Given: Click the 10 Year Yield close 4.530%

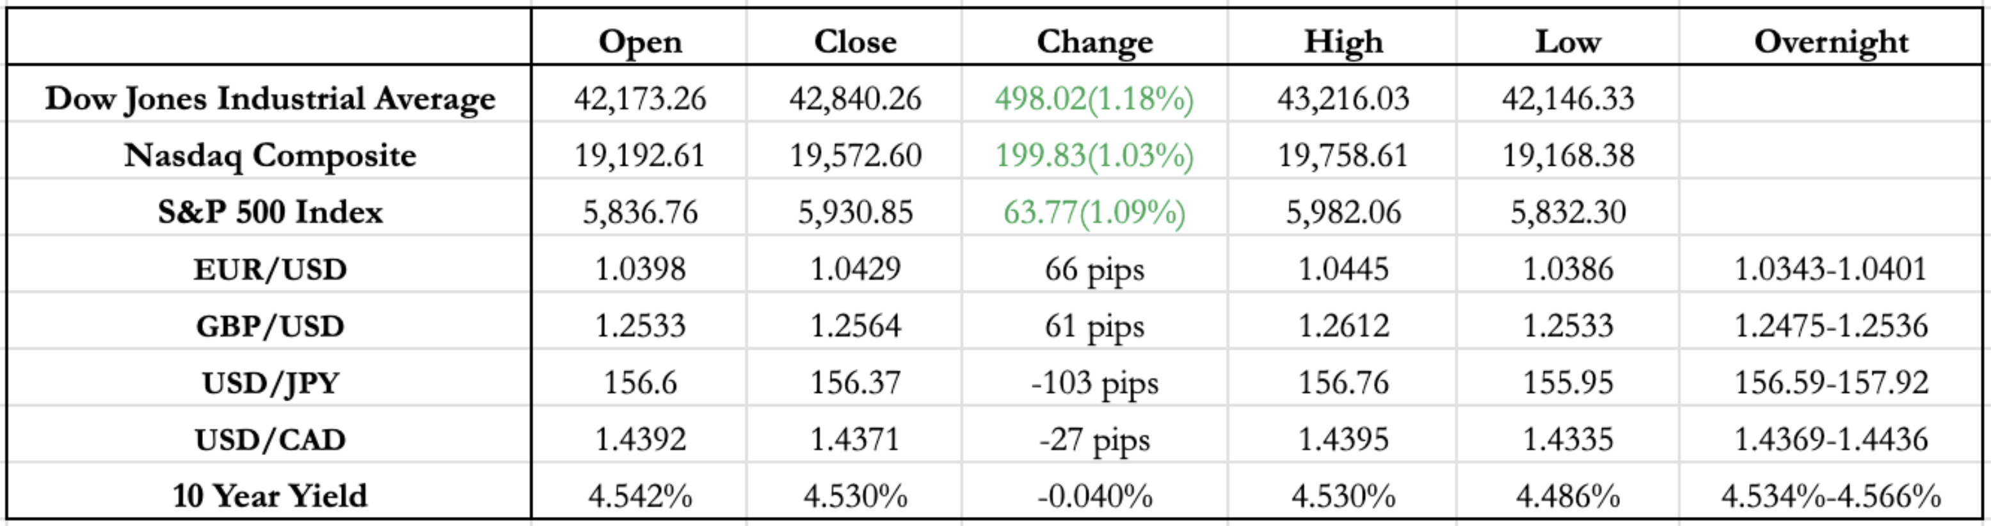Looking at the screenshot, I should [x=855, y=496].
